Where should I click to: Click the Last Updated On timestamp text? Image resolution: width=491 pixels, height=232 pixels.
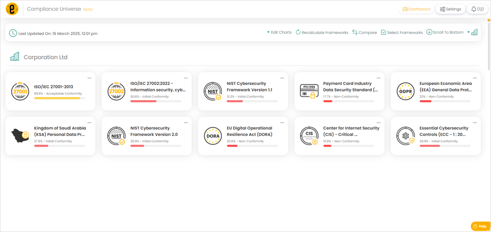point(58,33)
